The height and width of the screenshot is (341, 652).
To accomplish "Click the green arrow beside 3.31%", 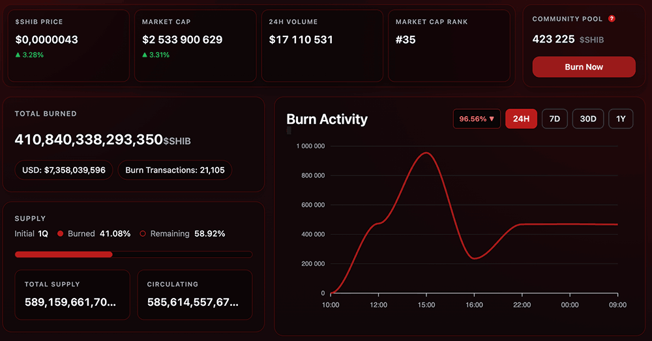I will 145,55.
